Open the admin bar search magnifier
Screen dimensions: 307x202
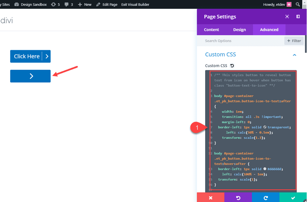(297, 5)
